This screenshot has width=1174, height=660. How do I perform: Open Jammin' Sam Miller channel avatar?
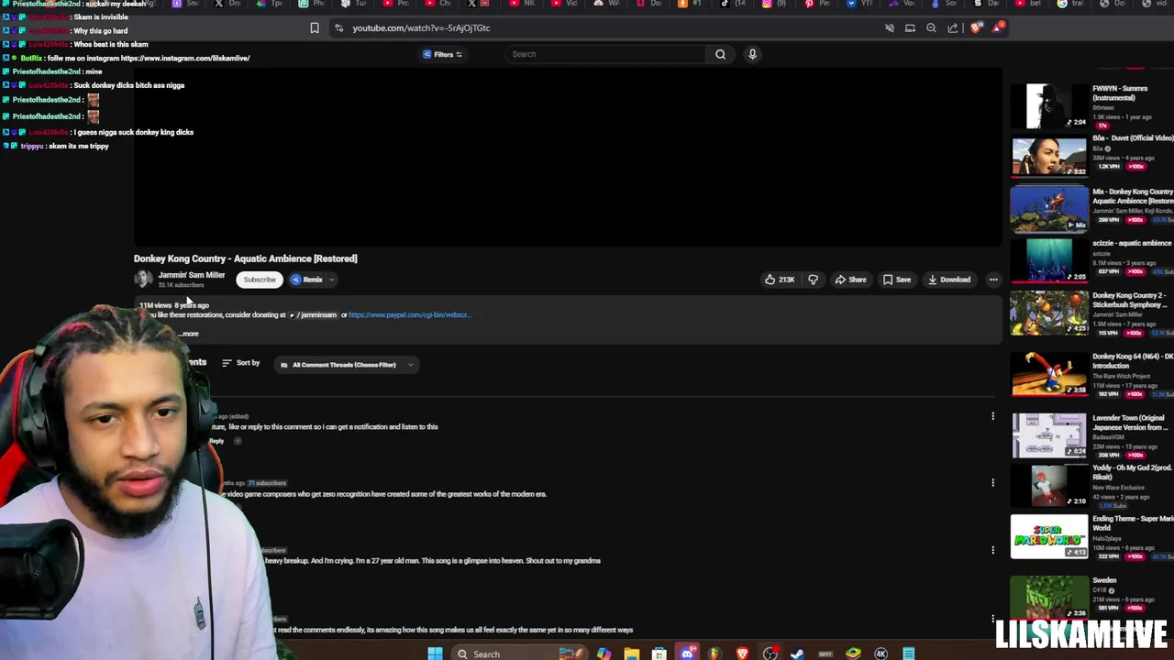(x=143, y=280)
